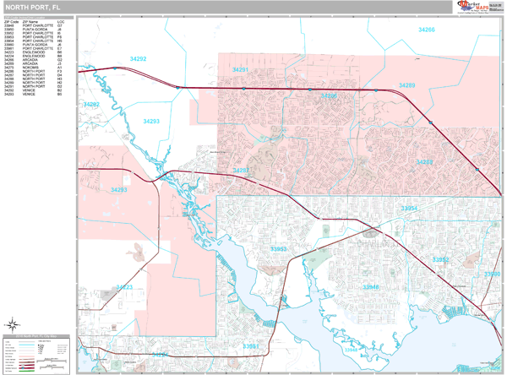Click ZIP code label 34223 on map
Viewport: 507px width, 375px height.
coord(123,287)
